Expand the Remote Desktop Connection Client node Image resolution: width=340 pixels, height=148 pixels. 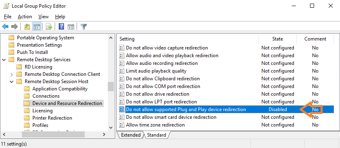[12, 75]
